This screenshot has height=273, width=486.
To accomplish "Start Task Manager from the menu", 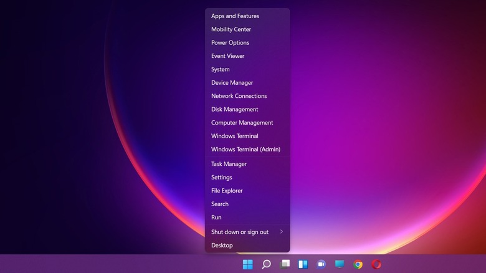I will click(x=229, y=164).
